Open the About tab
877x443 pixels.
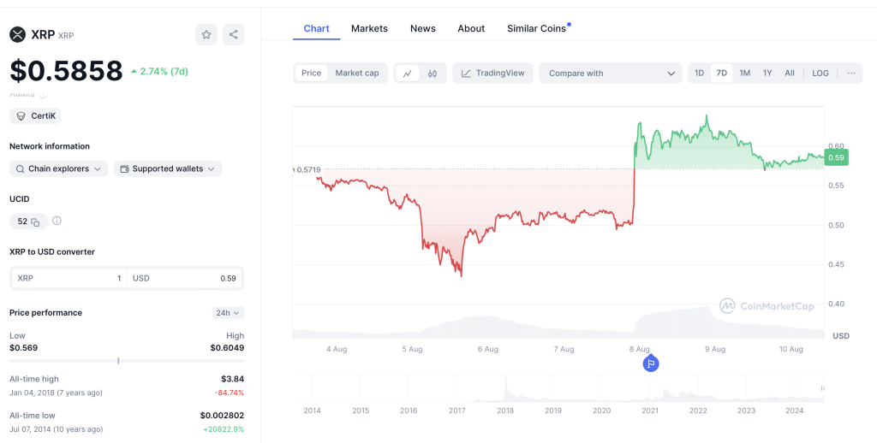point(471,28)
